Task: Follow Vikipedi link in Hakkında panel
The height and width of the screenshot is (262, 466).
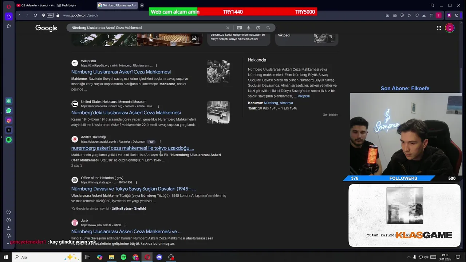Action: pyautogui.click(x=304, y=96)
